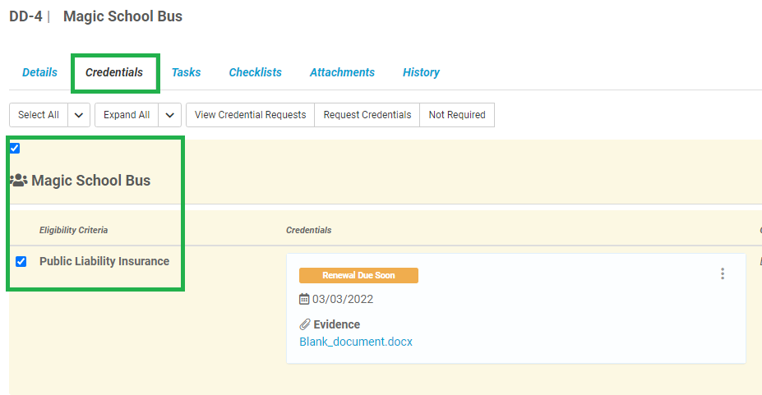This screenshot has height=395, width=762.
Task: Click View Credential Requests
Action: (x=250, y=115)
